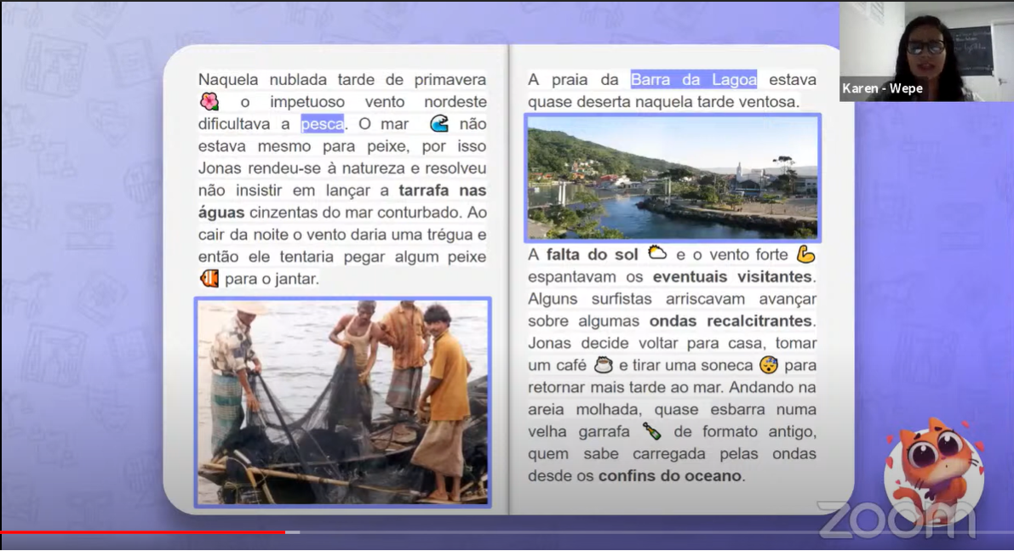The height and width of the screenshot is (551, 1014).
Task: Click the flexed bicep emoji
Action: (x=805, y=254)
